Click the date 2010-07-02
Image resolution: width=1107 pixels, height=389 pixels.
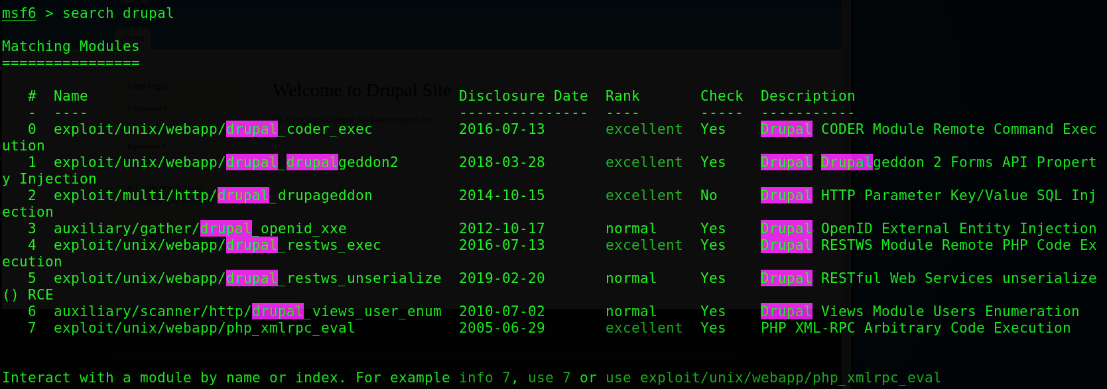[x=502, y=311]
